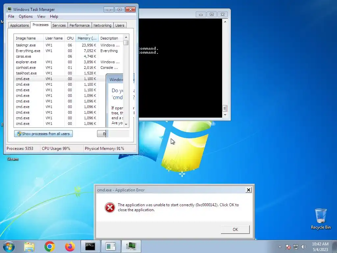Sort by the User Name column
The height and width of the screenshot is (253, 337).
[x=54, y=38]
